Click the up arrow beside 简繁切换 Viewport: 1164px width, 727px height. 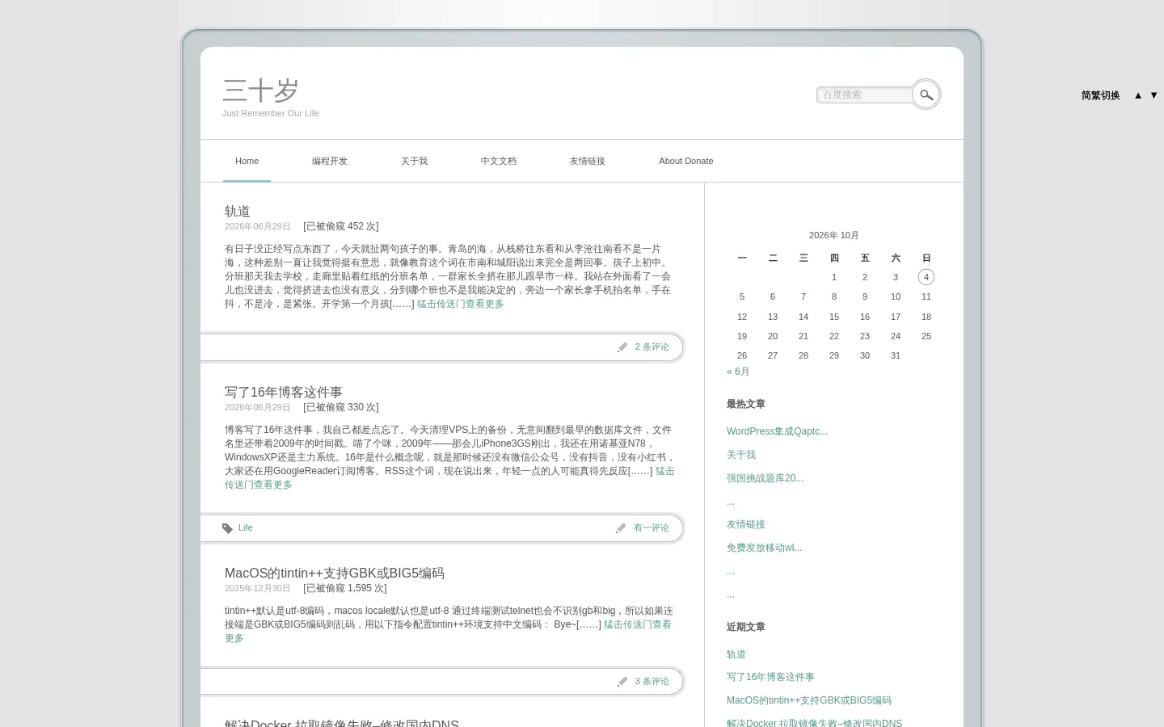coord(1138,95)
